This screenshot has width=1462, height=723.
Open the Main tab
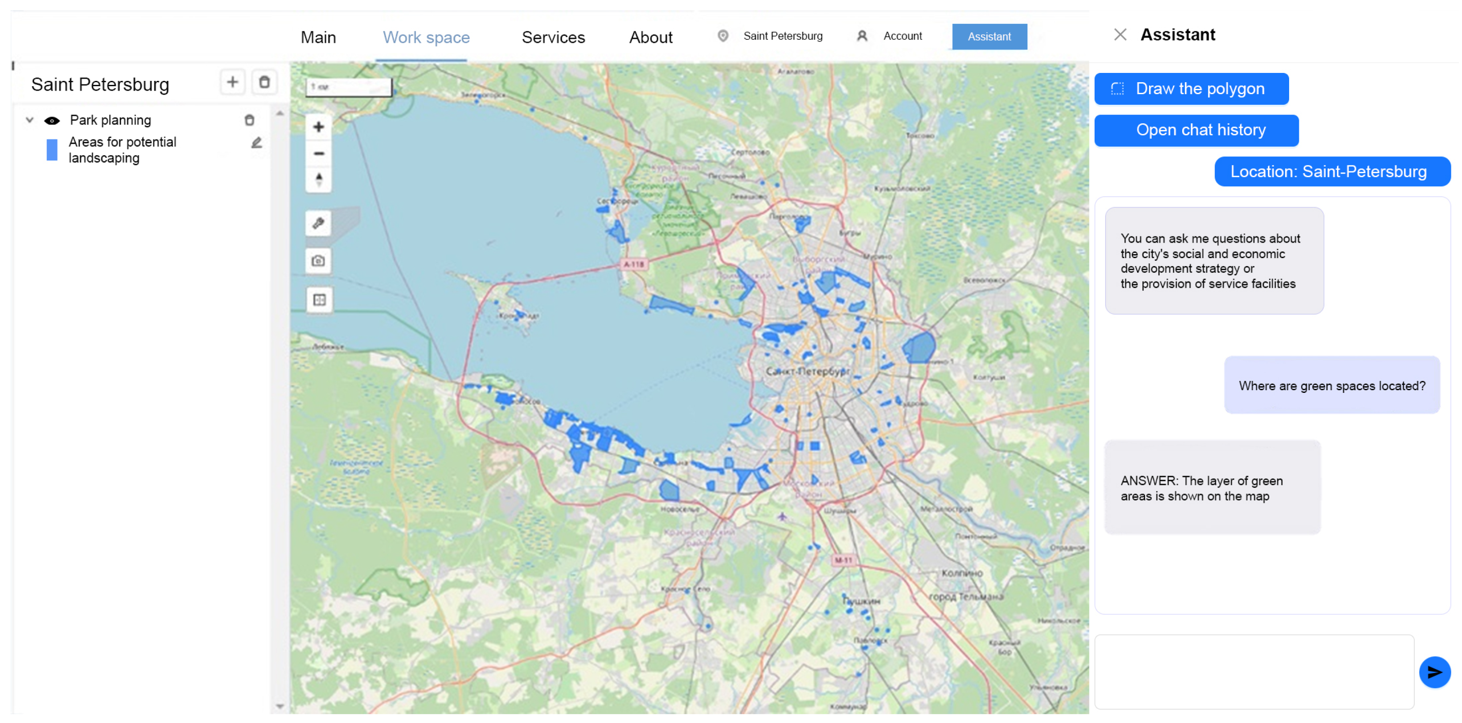tap(318, 38)
